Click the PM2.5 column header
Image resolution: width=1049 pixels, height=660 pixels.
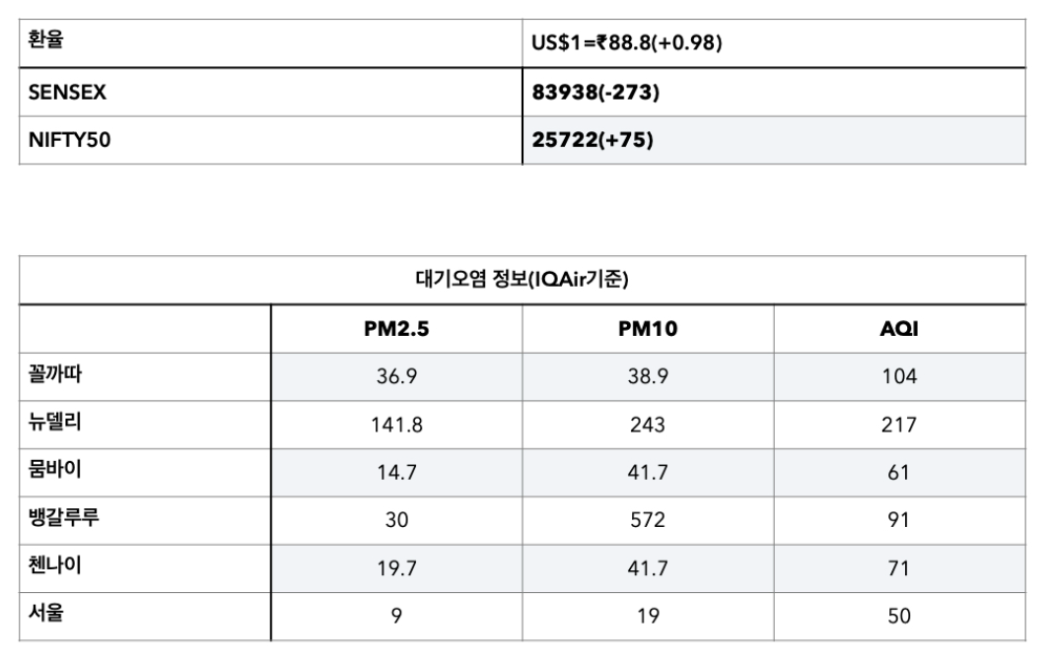pyautogui.click(x=396, y=330)
